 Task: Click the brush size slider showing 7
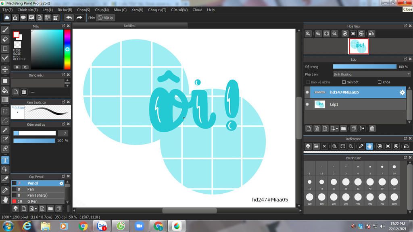coord(35,133)
